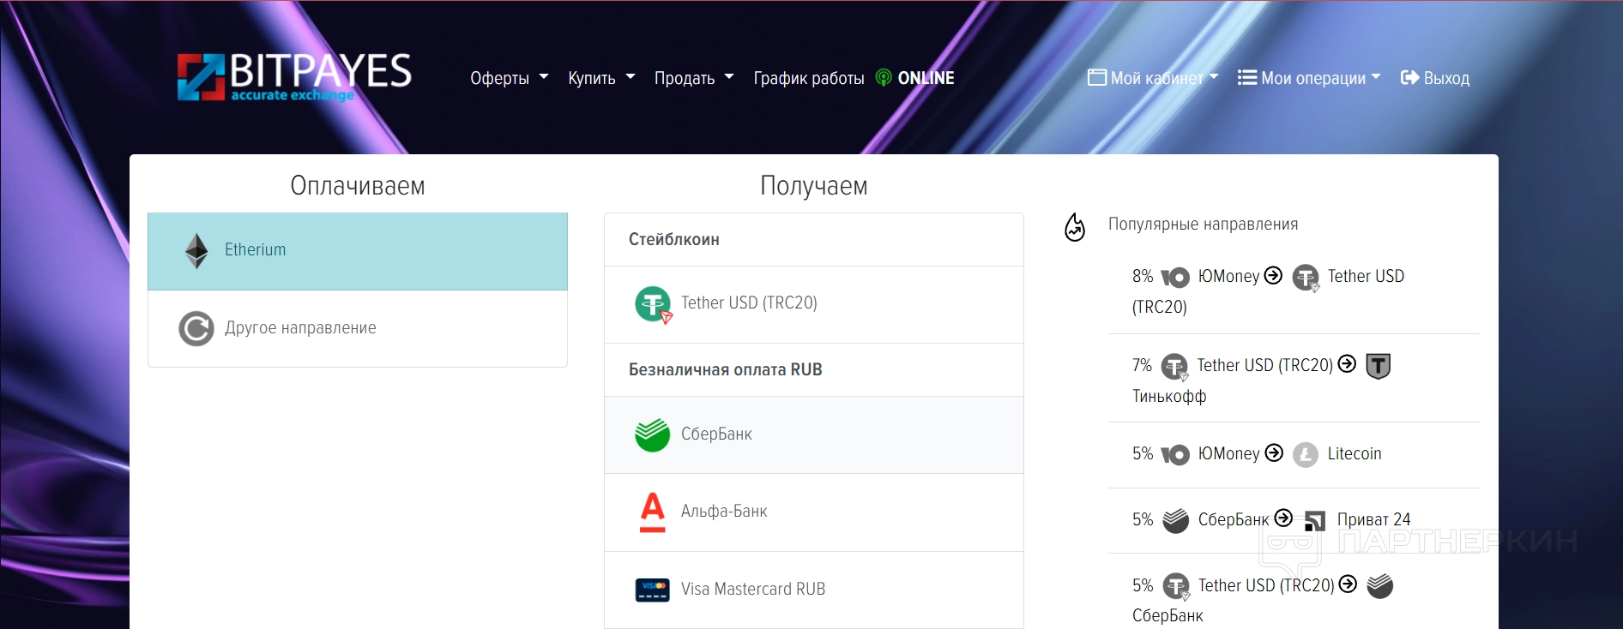The height and width of the screenshot is (629, 1623).
Task: Click the flame icon beside Популярные направления
Action: [1075, 227]
